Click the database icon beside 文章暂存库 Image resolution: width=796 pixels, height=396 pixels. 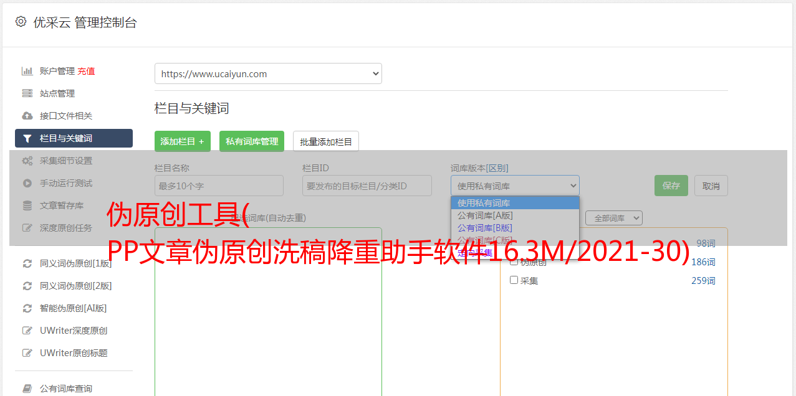27,205
